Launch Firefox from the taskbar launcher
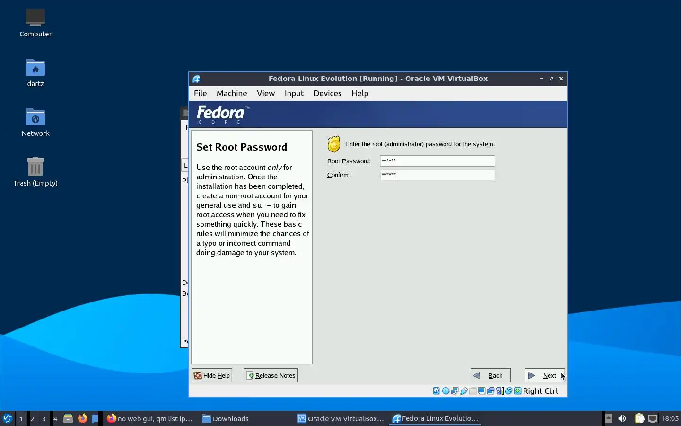 coord(82,418)
